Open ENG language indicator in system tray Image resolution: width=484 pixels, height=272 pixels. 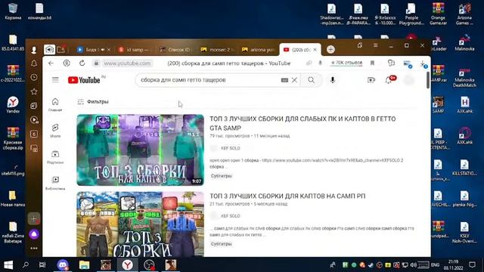point(435,265)
